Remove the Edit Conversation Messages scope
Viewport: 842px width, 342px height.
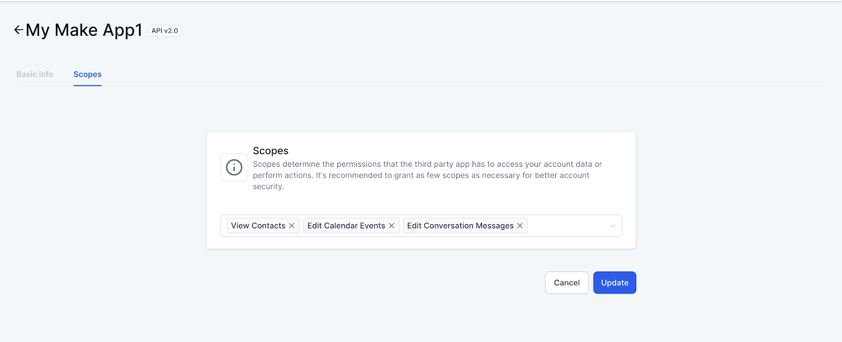[x=520, y=226]
